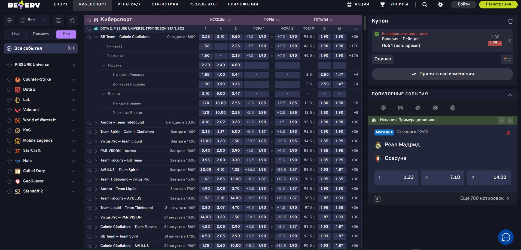Image resolution: width=521 pixels, height=250 pixels.
Task: Click video stream filter icon in sidebar
Action: tap(59, 20)
